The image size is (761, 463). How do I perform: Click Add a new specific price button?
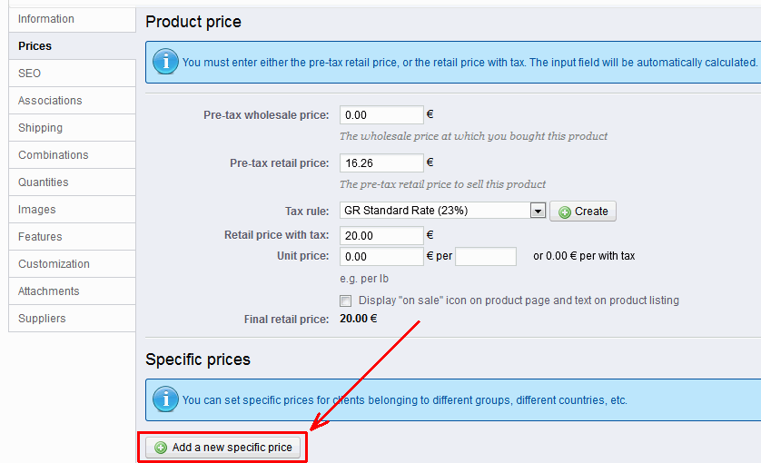(x=222, y=448)
